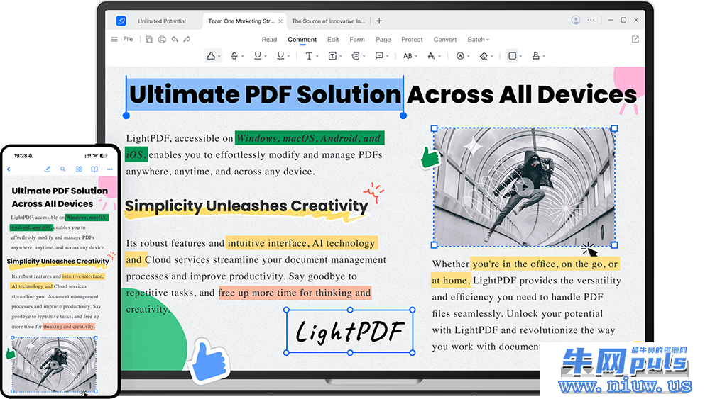
Task: Click the Save icon in the toolbar
Action: (149, 39)
